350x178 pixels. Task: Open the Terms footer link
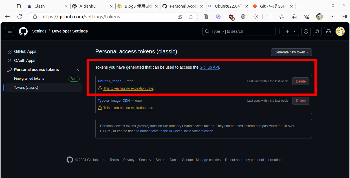[114, 160]
